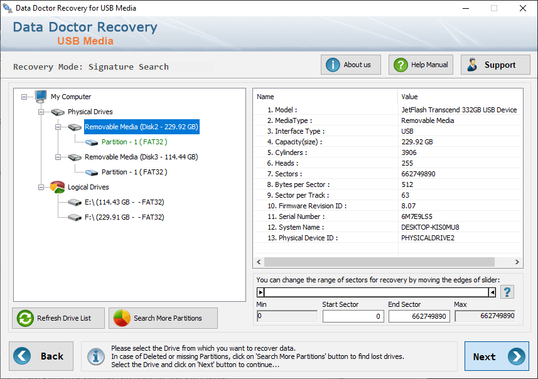538x379 pixels.
Task: Collapse the Logical Drives tree node
Action: (x=41, y=187)
